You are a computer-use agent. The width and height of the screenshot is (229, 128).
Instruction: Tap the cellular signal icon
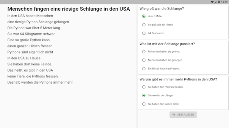pyautogui.click(x=215, y=2)
